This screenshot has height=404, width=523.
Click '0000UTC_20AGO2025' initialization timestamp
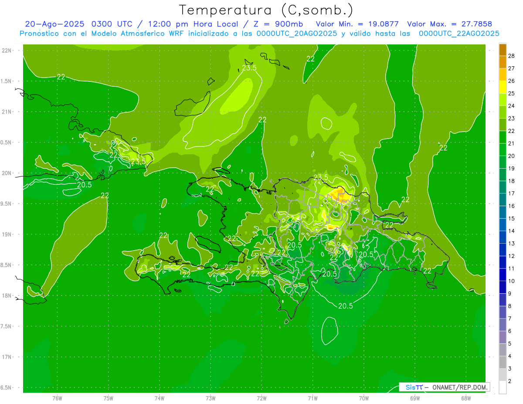(296, 34)
